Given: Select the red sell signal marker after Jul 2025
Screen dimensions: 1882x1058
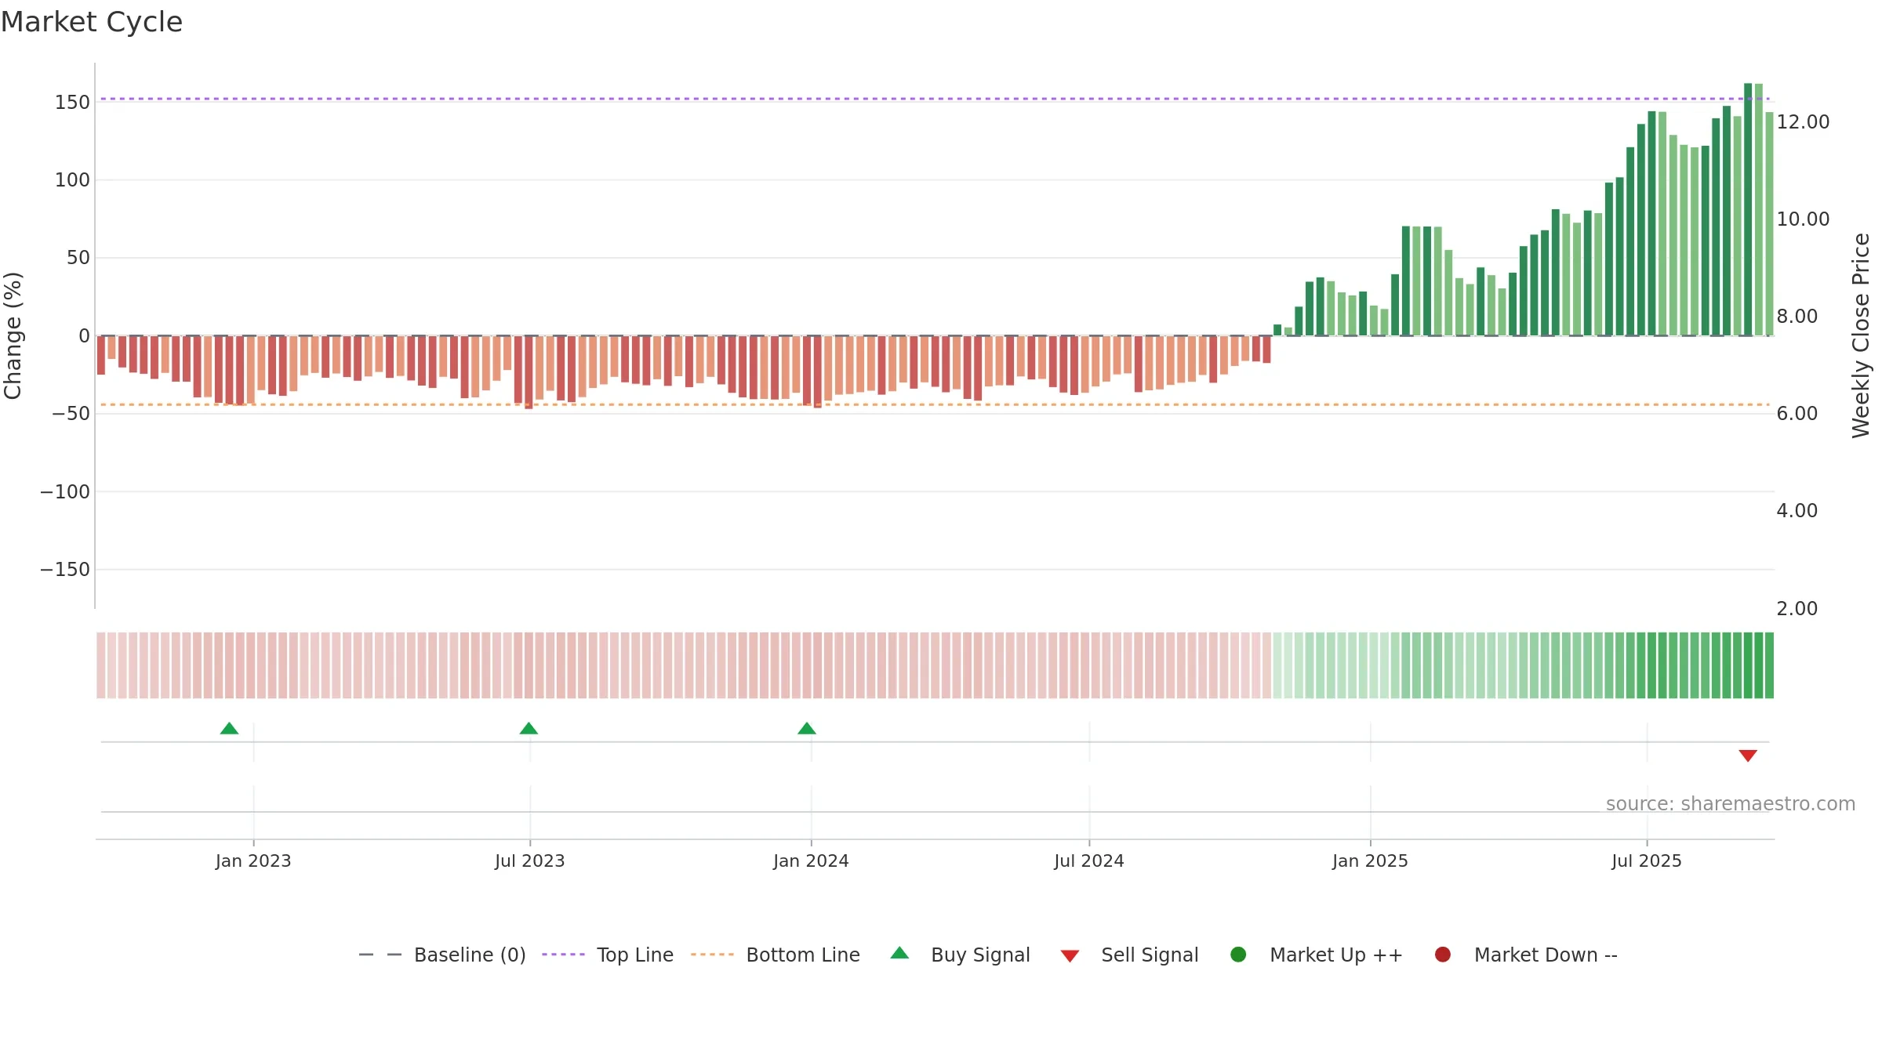Looking at the screenshot, I should pos(1748,755).
